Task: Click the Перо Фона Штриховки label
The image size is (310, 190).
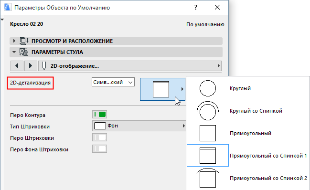Action: 39,149
